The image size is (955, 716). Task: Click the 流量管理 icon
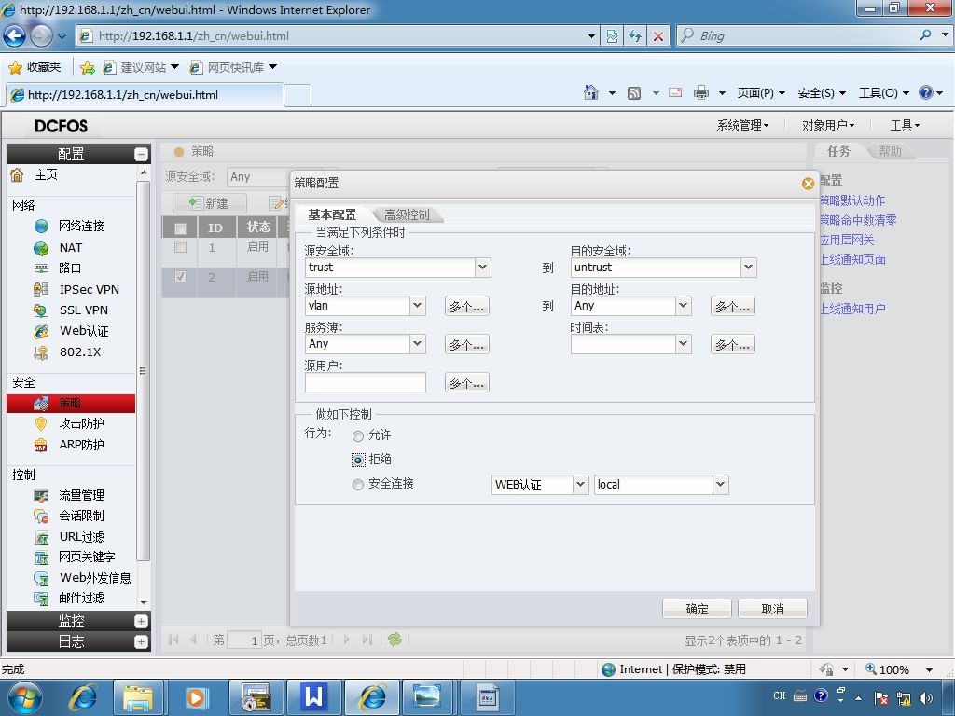tap(41, 496)
